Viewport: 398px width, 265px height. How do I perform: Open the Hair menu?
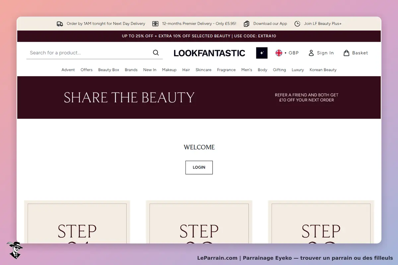186,70
